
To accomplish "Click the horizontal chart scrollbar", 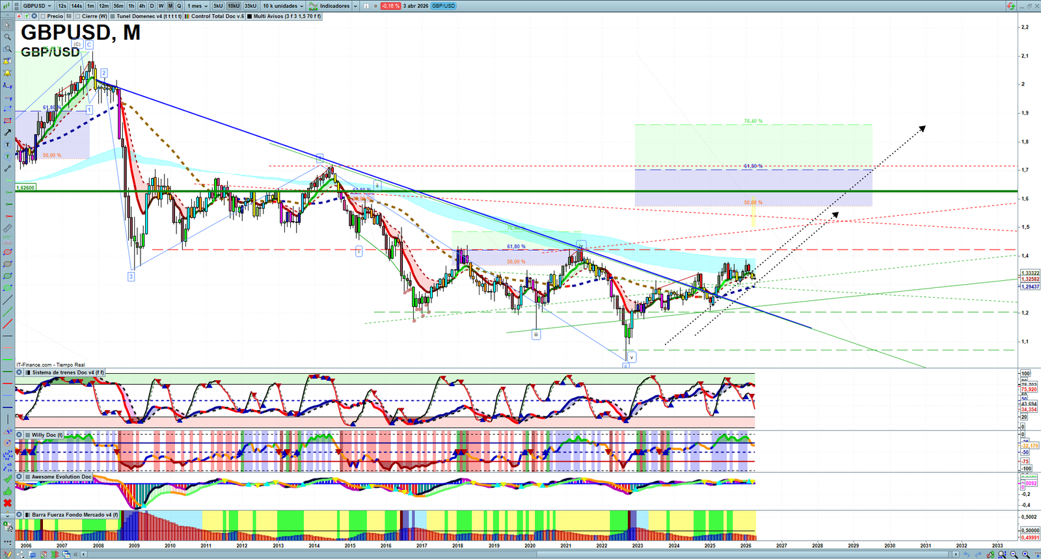I will (520, 554).
